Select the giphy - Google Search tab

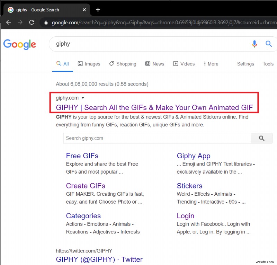click(46, 10)
